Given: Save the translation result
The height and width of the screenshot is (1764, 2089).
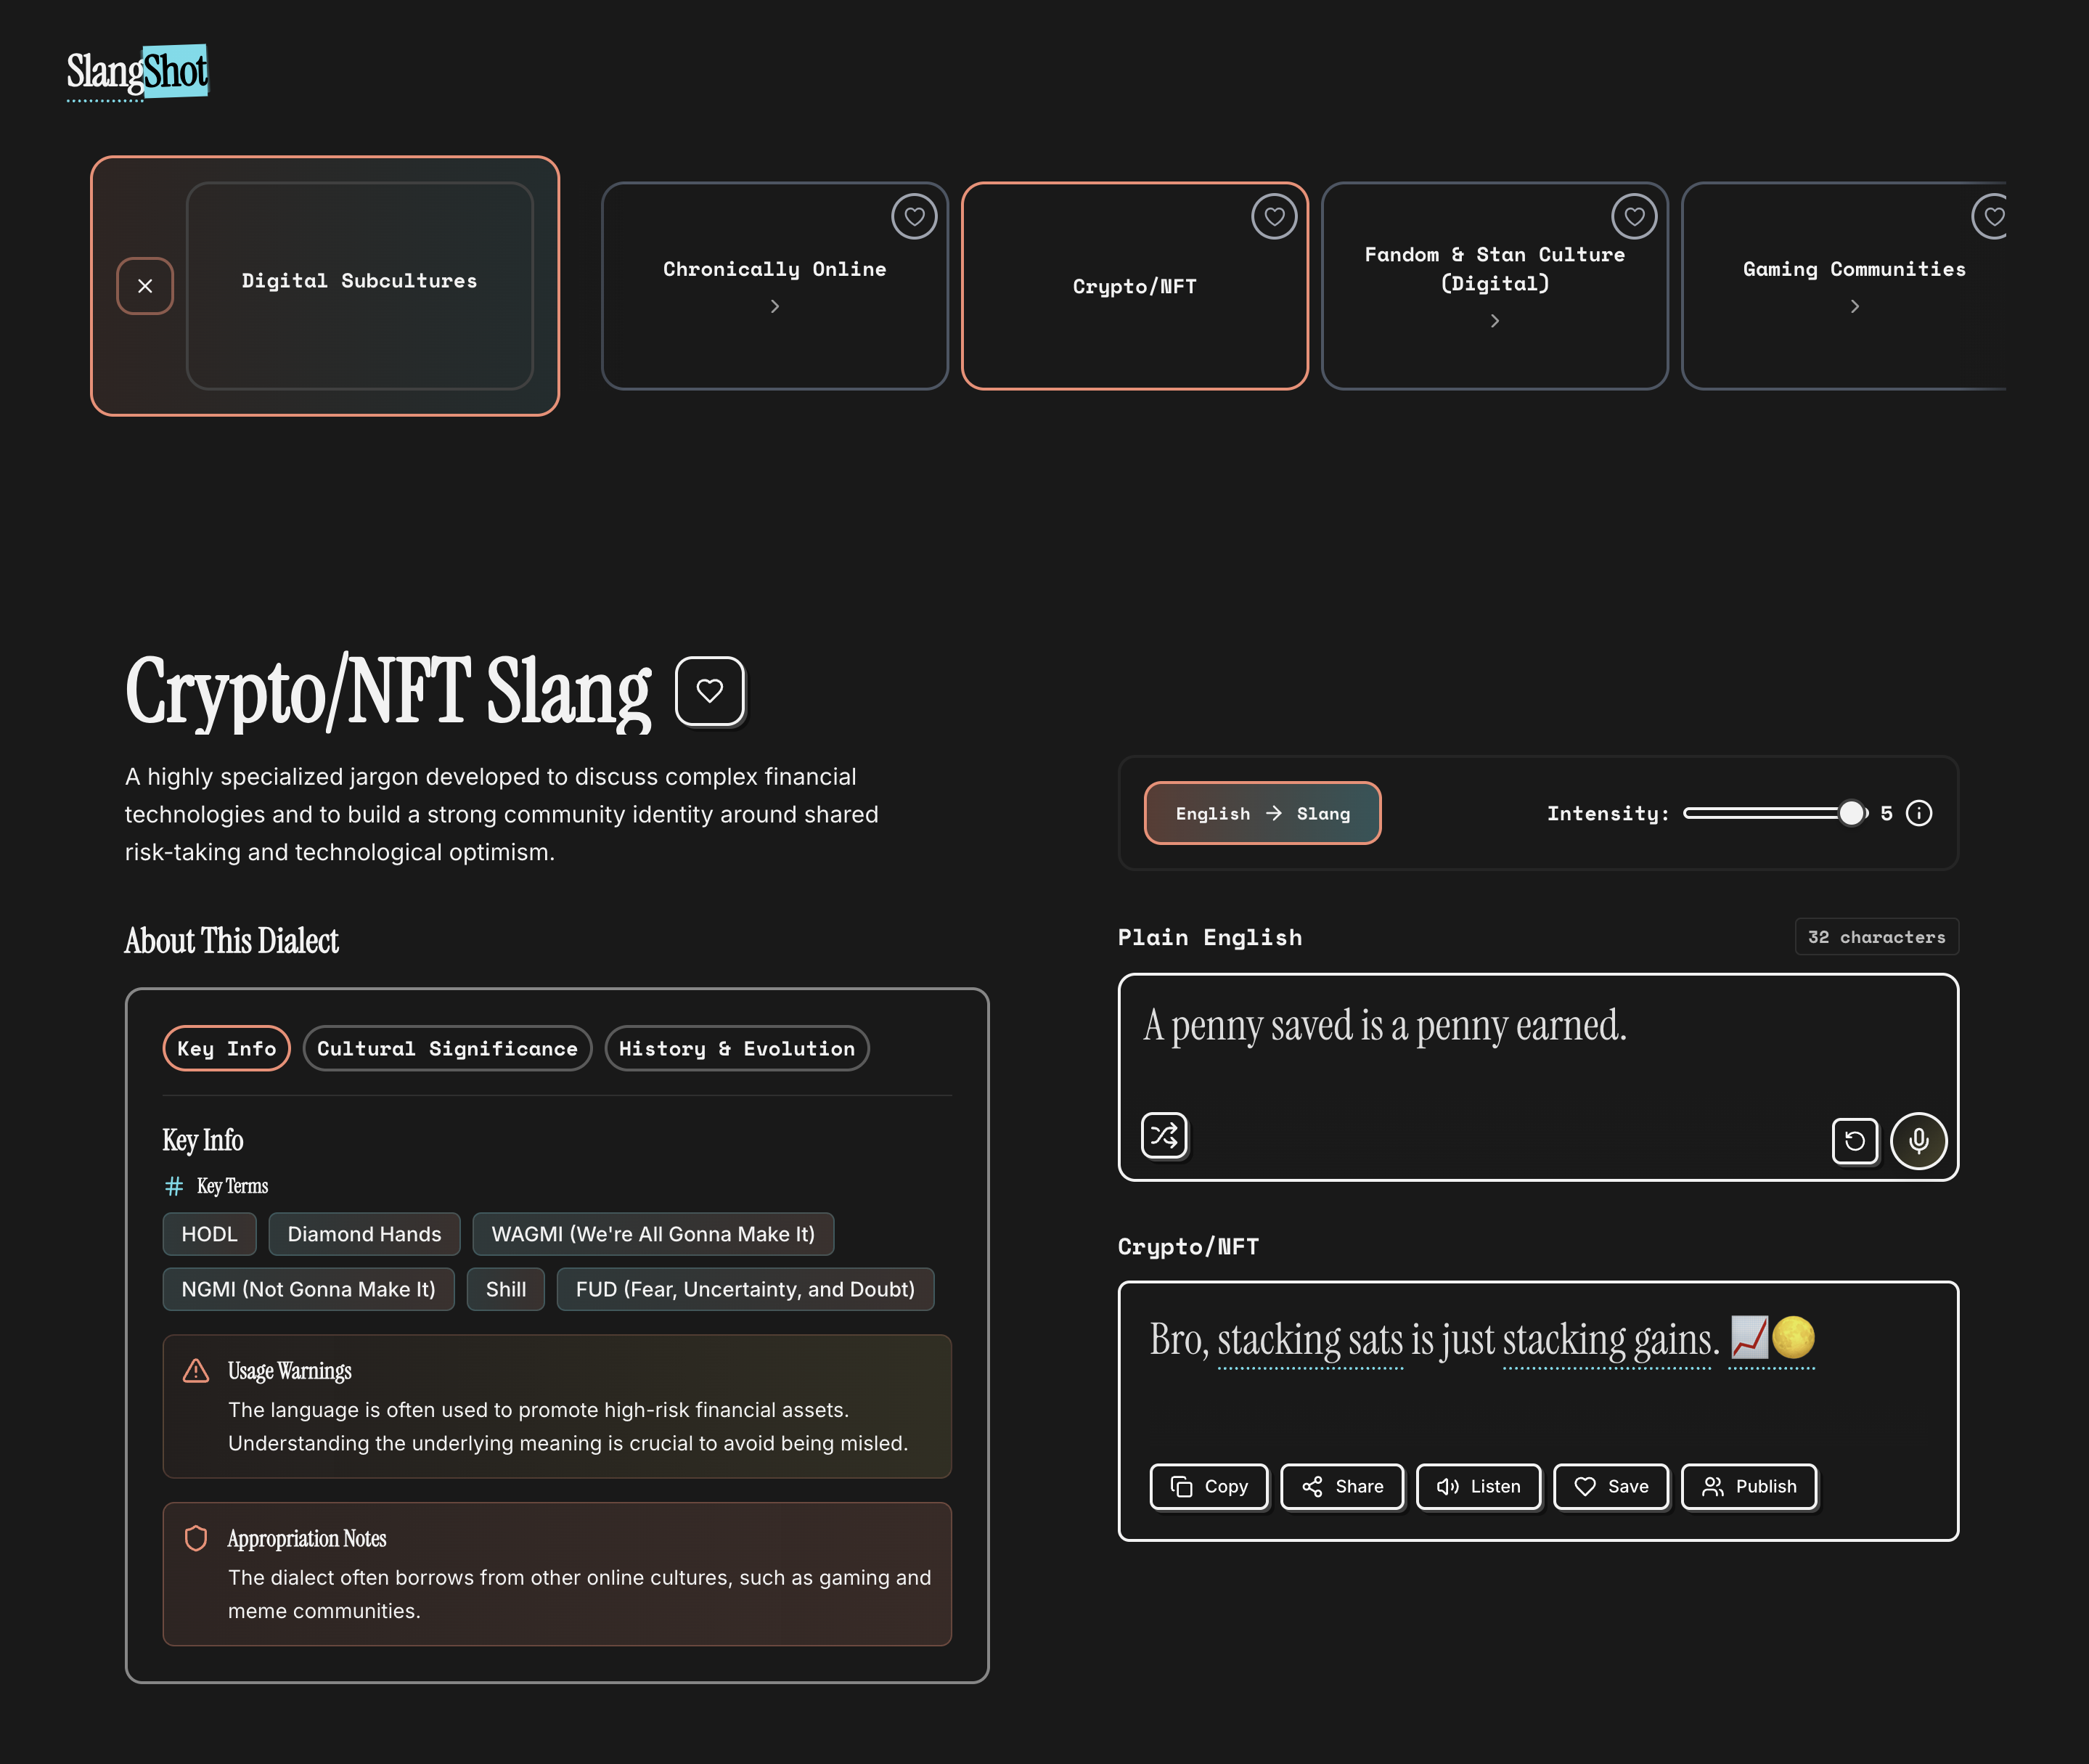Looking at the screenshot, I should [1610, 1486].
